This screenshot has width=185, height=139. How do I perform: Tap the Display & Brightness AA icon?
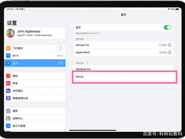click(8, 126)
